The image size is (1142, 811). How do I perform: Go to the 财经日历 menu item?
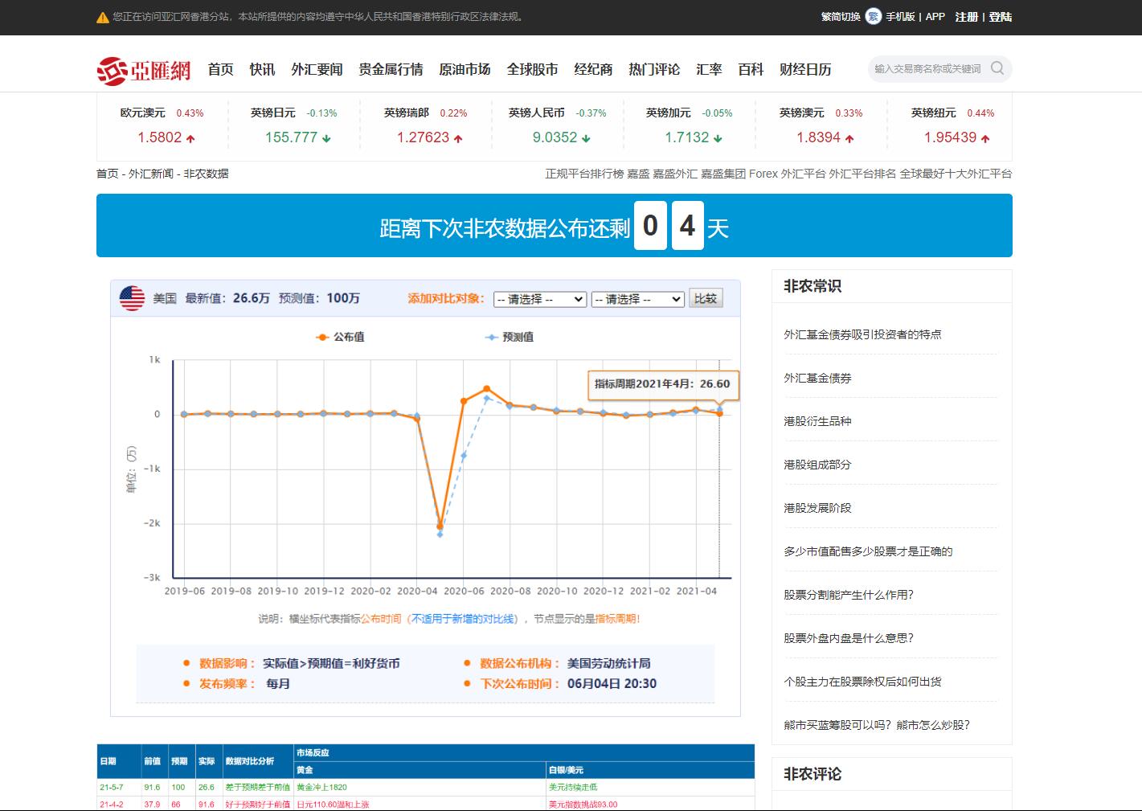pyautogui.click(x=805, y=69)
